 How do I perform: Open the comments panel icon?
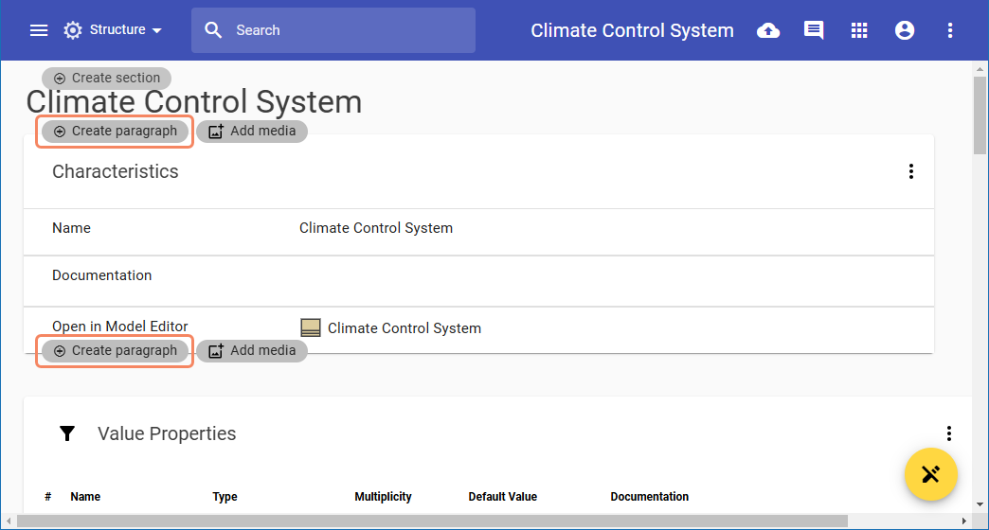814,30
